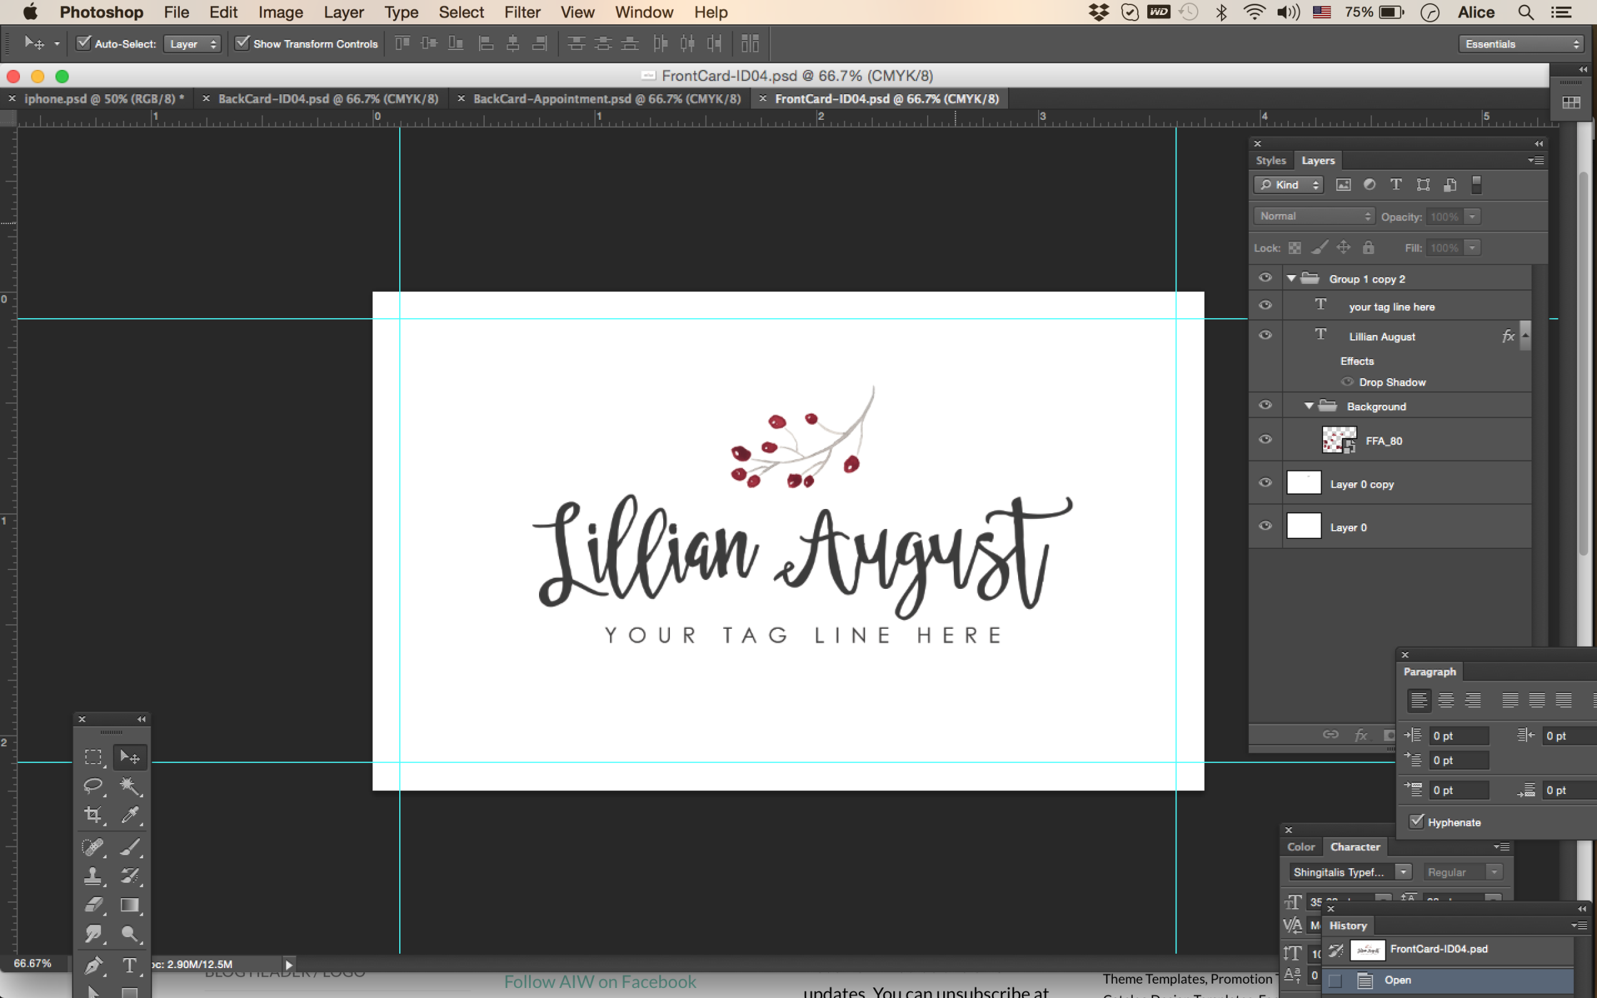Lock layer position icon
Image resolution: width=1597 pixels, height=998 pixels.
(1344, 248)
